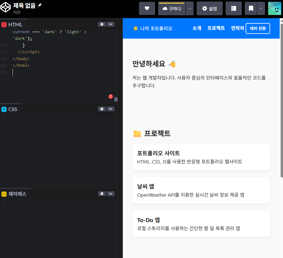Image resolution: width=283 pixels, height=258 pixels.
Task: Expand the JS panel dropdown chevron
Action: [x=111, y=194]
